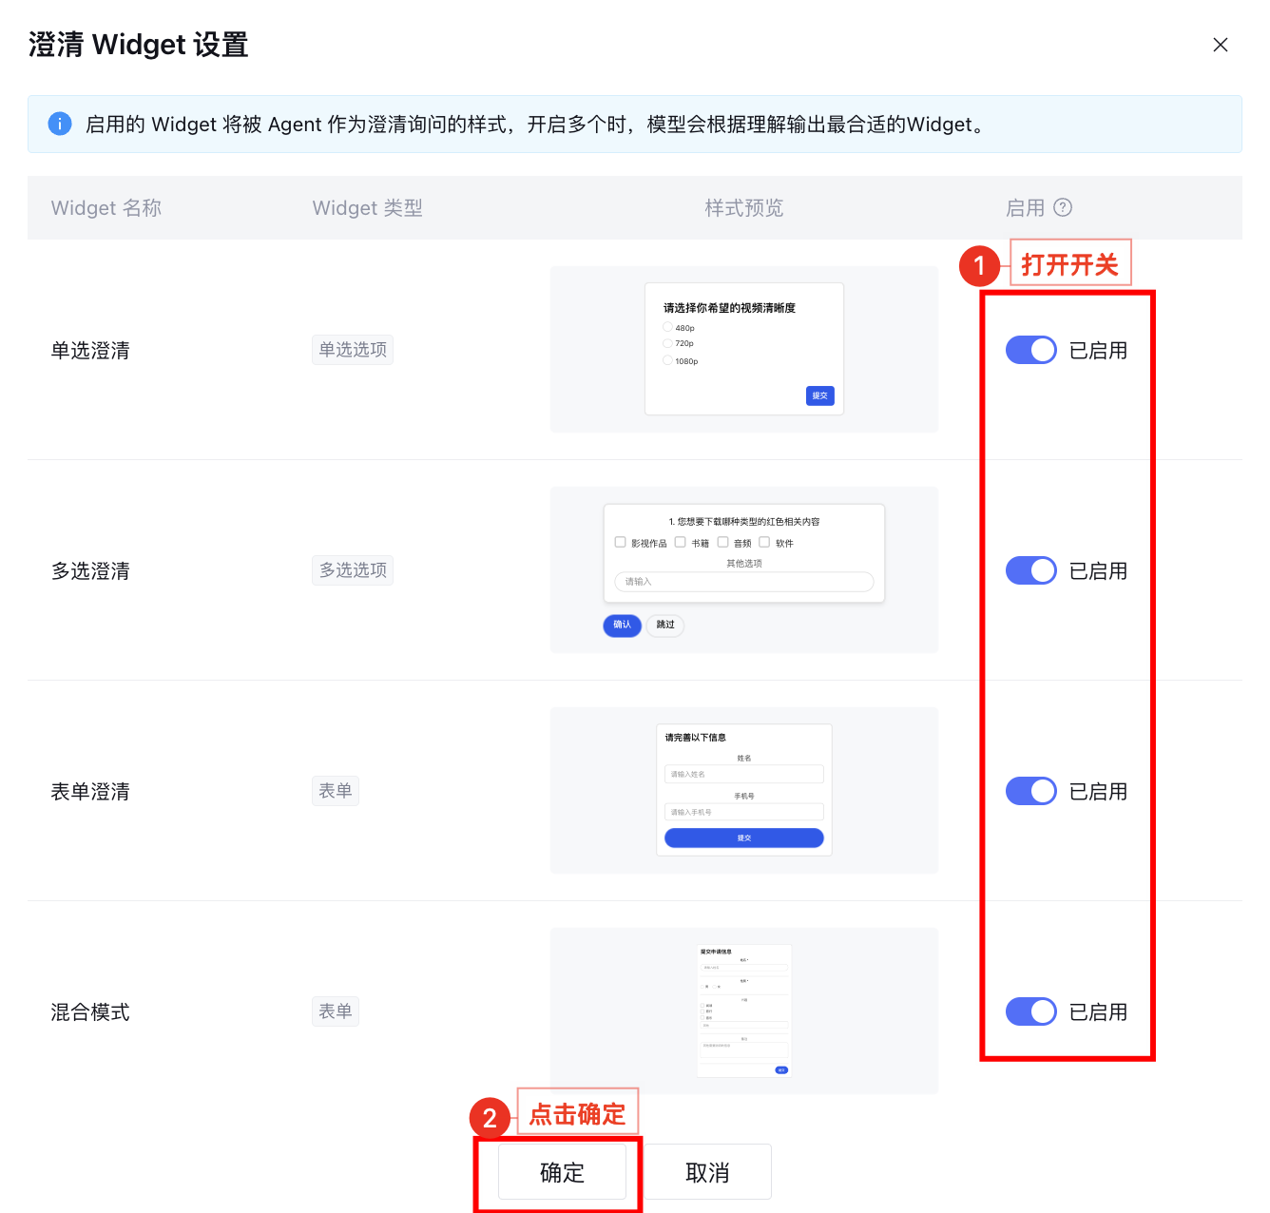Open the 混合模式 style preview thumbnail

[x=743, y=1011]
